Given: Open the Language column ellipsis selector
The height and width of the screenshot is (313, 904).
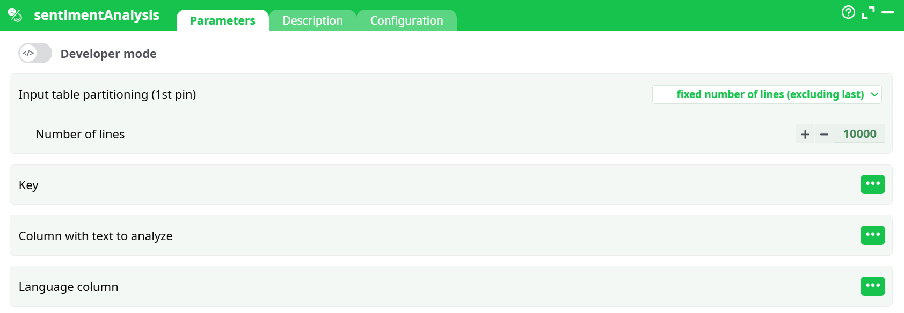Looking at the screenshot, I should (x=872, y=286).
